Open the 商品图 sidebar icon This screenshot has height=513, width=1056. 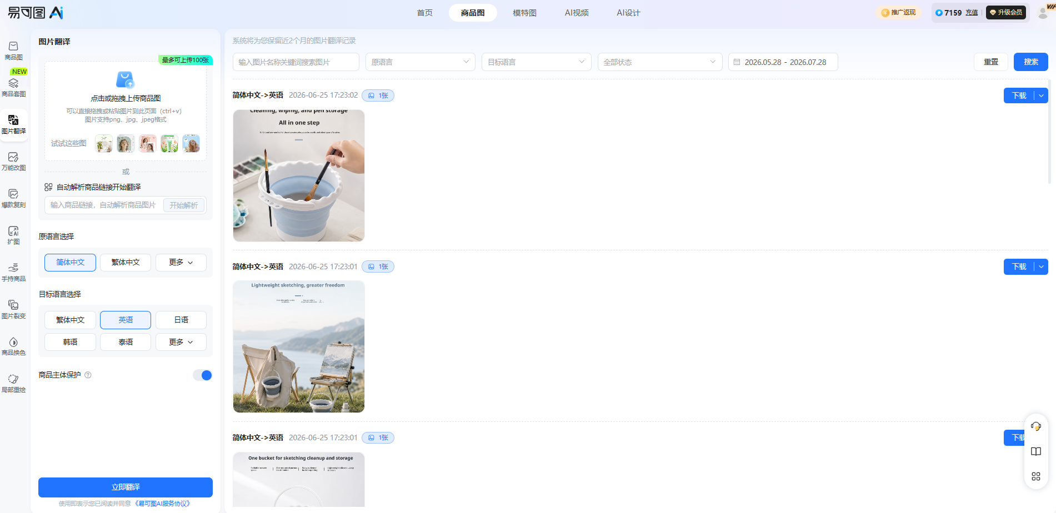pyautogui.click(x=13, y=51)
